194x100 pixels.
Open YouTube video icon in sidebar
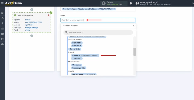tap(2, 34)
